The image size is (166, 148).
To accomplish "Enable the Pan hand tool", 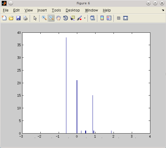I will (58, 18).
